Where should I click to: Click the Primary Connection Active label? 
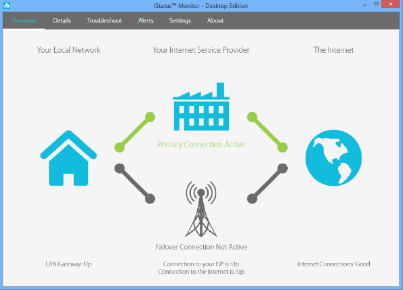[201, 145]
